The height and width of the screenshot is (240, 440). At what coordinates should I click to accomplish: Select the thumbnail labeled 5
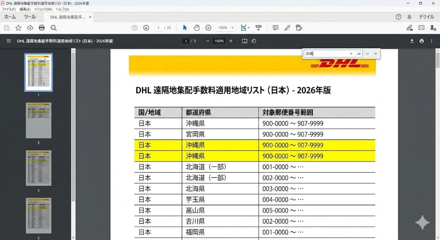[x=38, y=216]
